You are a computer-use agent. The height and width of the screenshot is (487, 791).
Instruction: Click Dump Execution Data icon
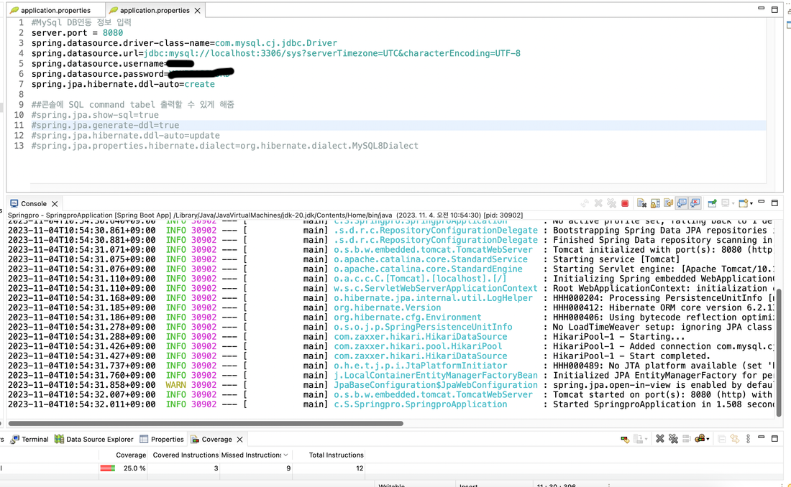pyautogui.click(x=638, y=440)
